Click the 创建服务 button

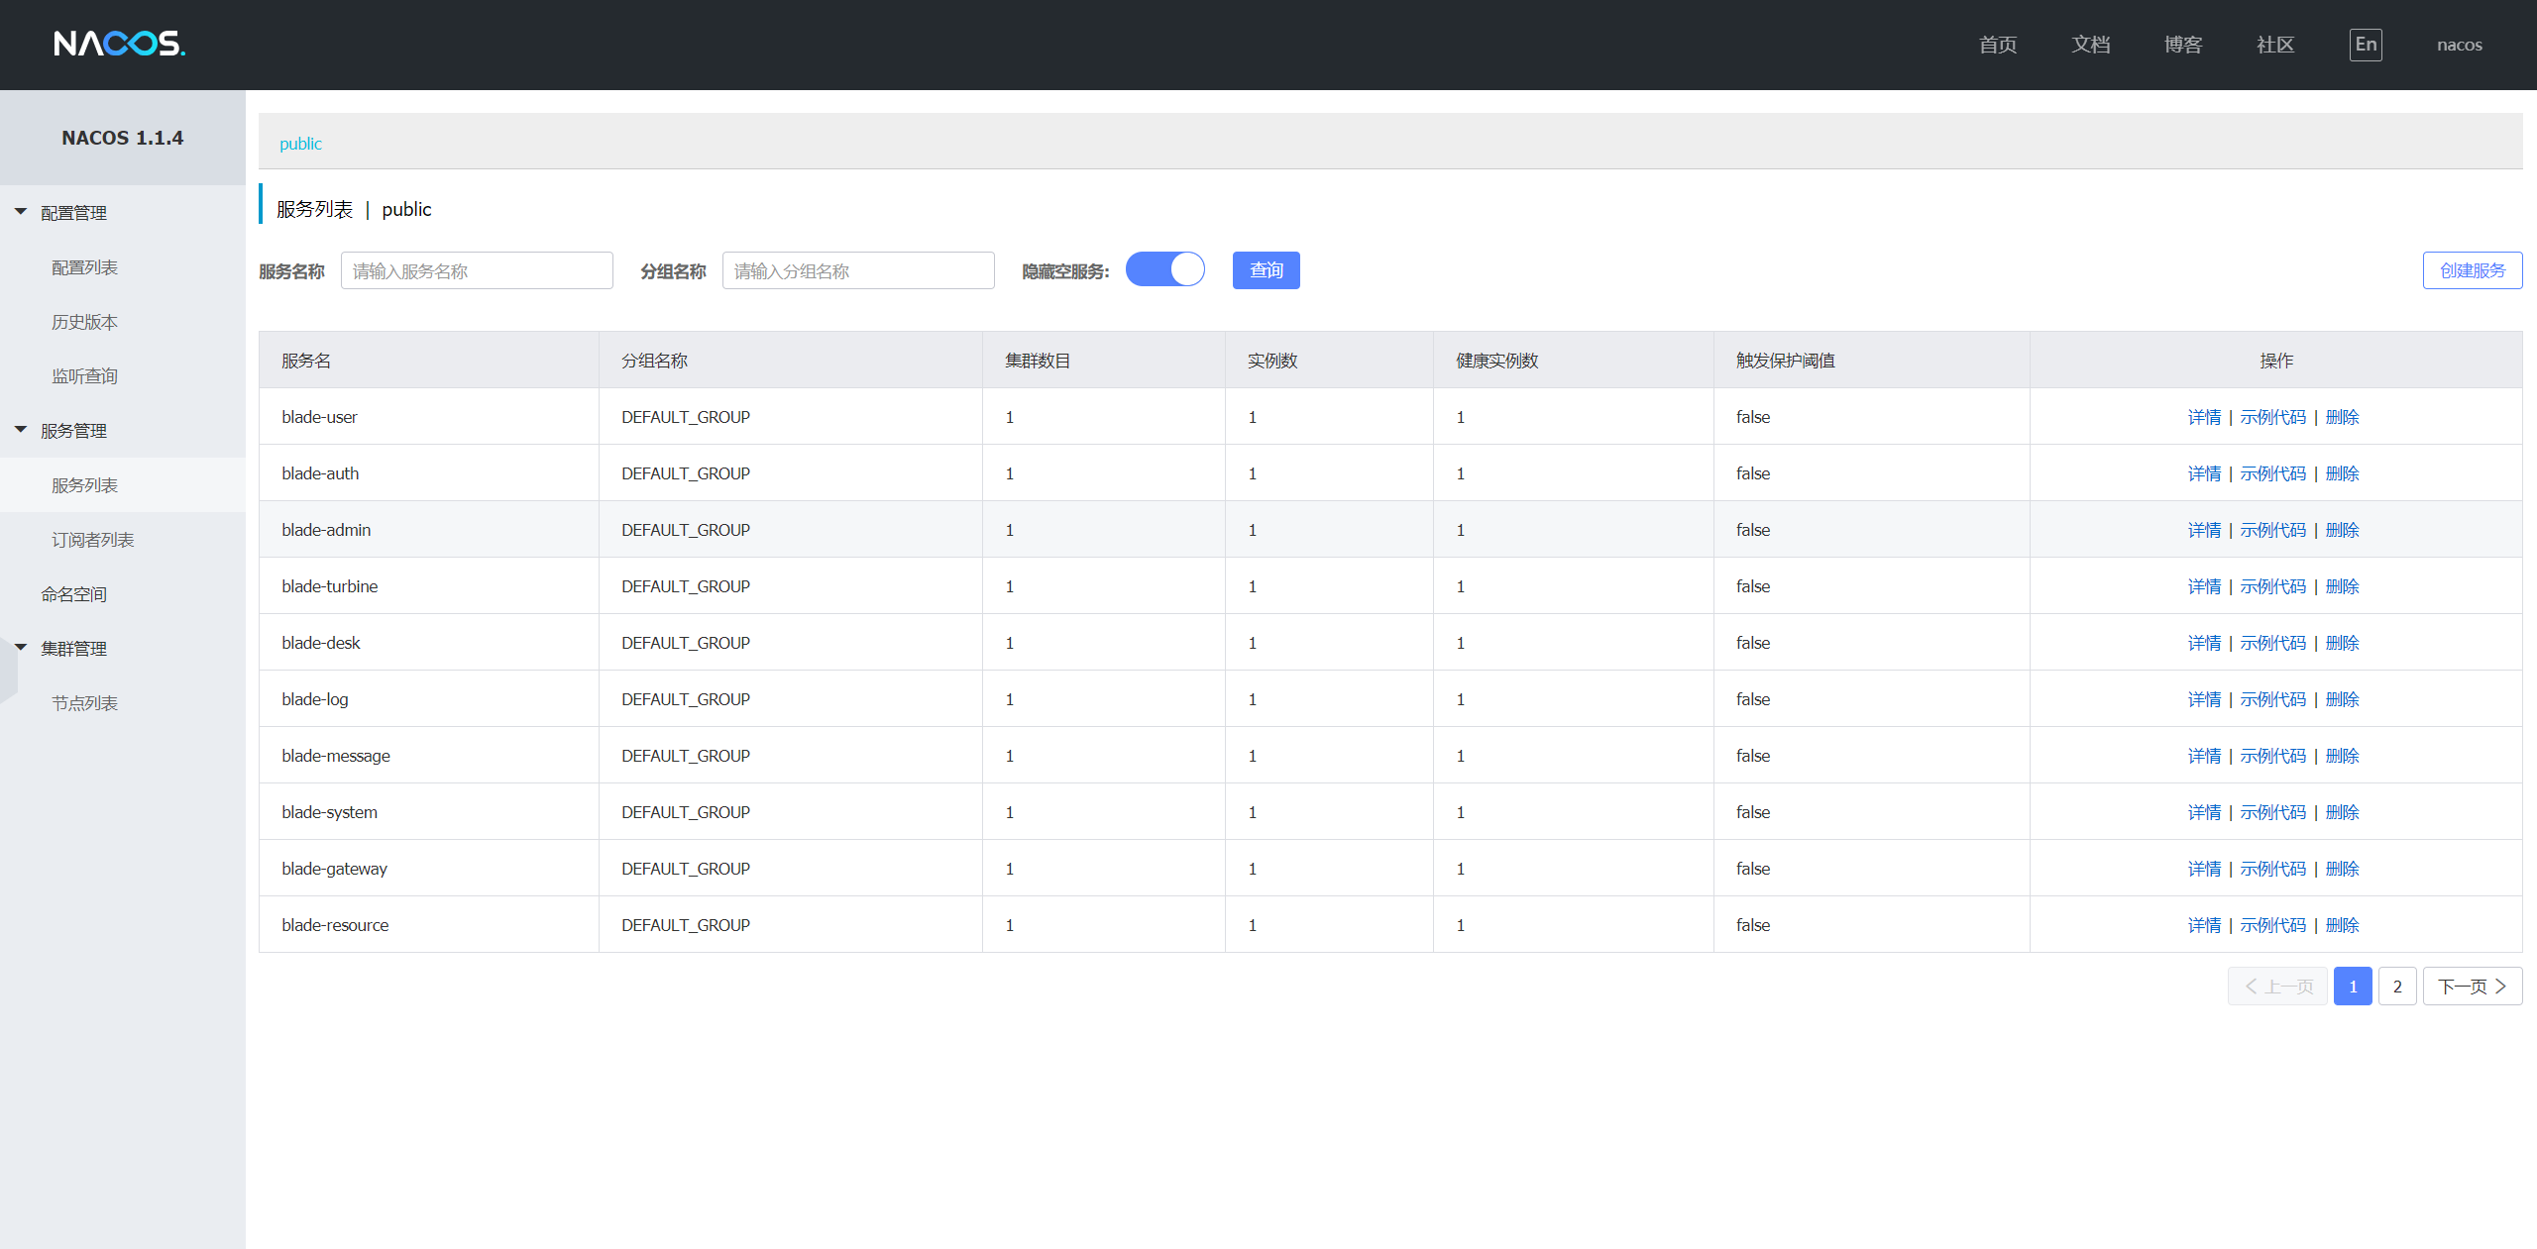[2472, 270]
